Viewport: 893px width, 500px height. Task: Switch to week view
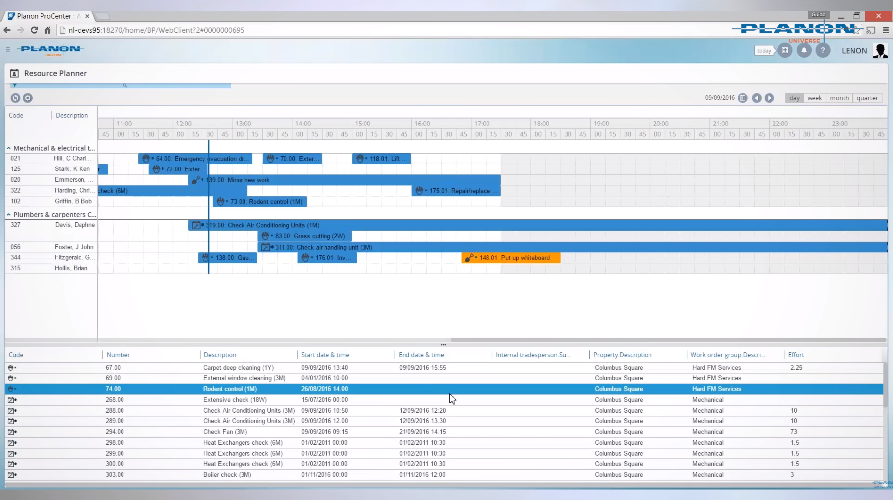pyautogui.click(x=814, y=98)
